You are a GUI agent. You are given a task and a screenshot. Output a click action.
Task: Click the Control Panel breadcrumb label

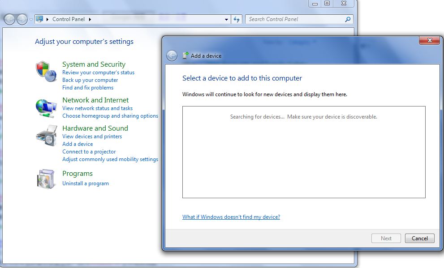(x=69, y=19)
